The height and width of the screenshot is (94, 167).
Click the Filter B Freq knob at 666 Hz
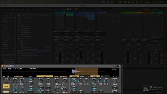coord(94,81)
